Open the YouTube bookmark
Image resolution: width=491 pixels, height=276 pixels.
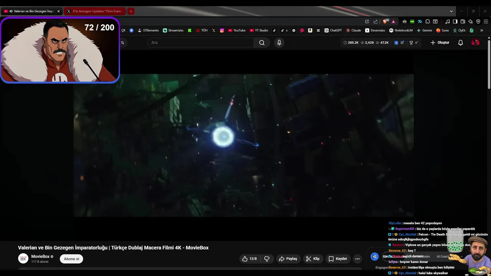(x=237, y=30)
